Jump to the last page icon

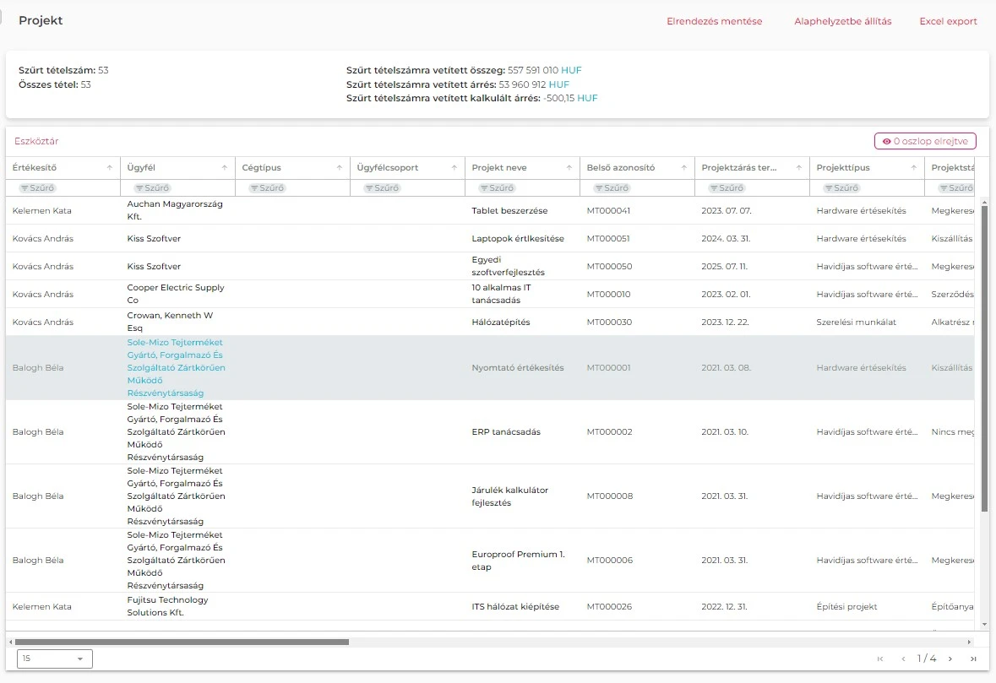(x=973, y=659)
